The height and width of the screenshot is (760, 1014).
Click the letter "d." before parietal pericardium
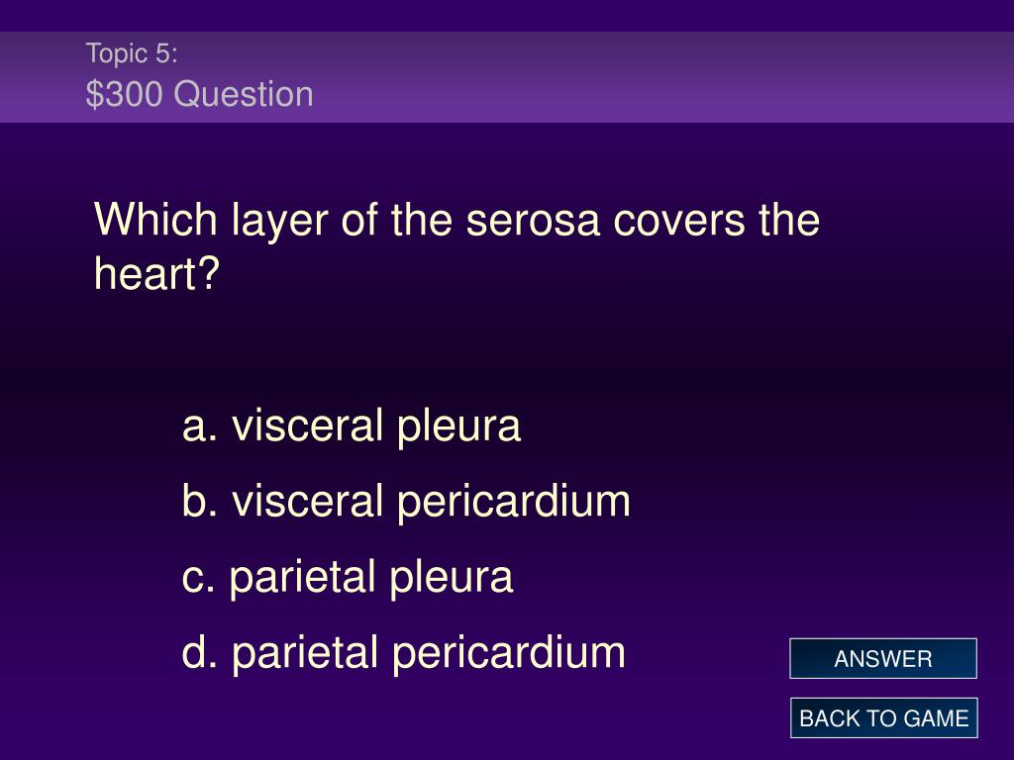[x=200, y=652]
